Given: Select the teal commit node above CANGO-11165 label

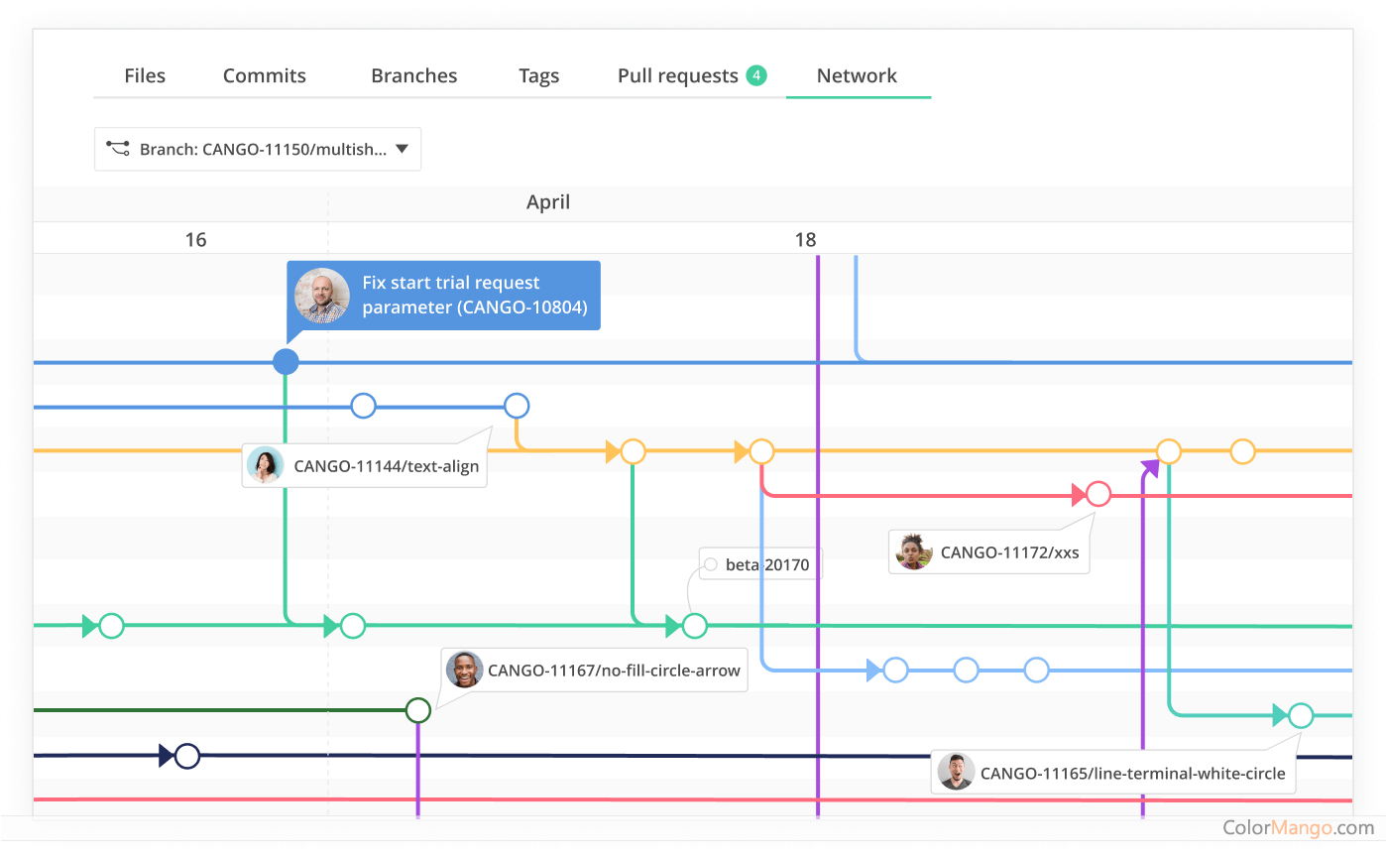Looking at the screenshot, I should coord(1301,715).
